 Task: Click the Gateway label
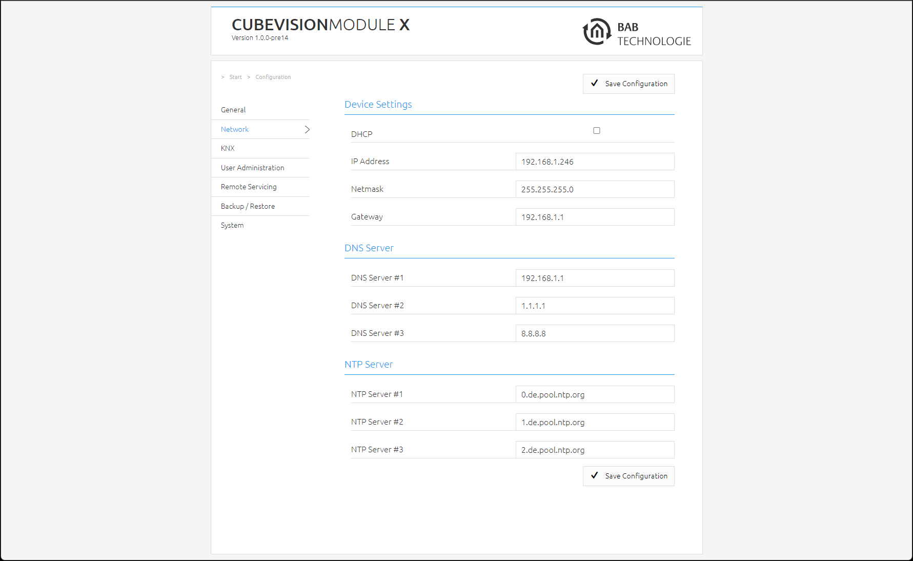pyautogui.click(x=367, y=217)
